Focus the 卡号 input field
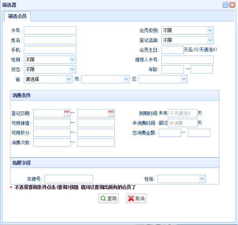Screen dimensions: 238x225 click(x=50, y=30)
